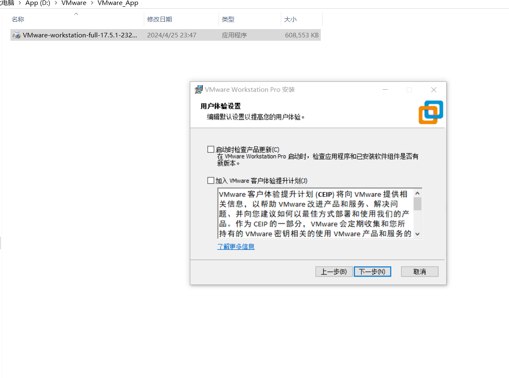Click VMware folder in breadcrumb path
The height and width of the screenshot is (378, 509).
pos(74,3)
